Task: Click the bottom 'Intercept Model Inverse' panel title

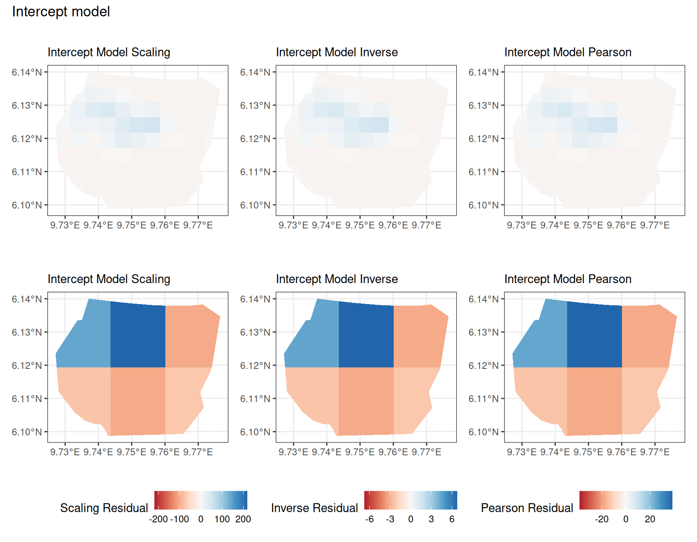Action: point(337,279)
